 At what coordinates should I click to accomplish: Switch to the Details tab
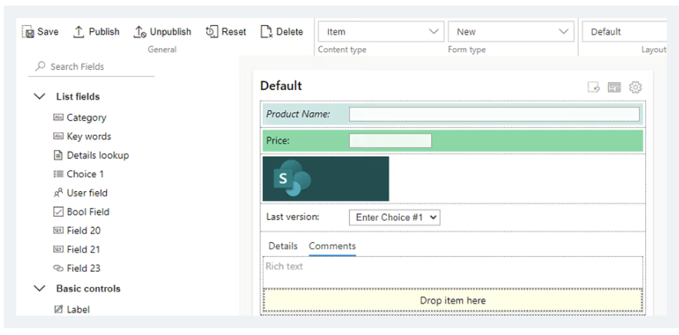click(282, 246)
